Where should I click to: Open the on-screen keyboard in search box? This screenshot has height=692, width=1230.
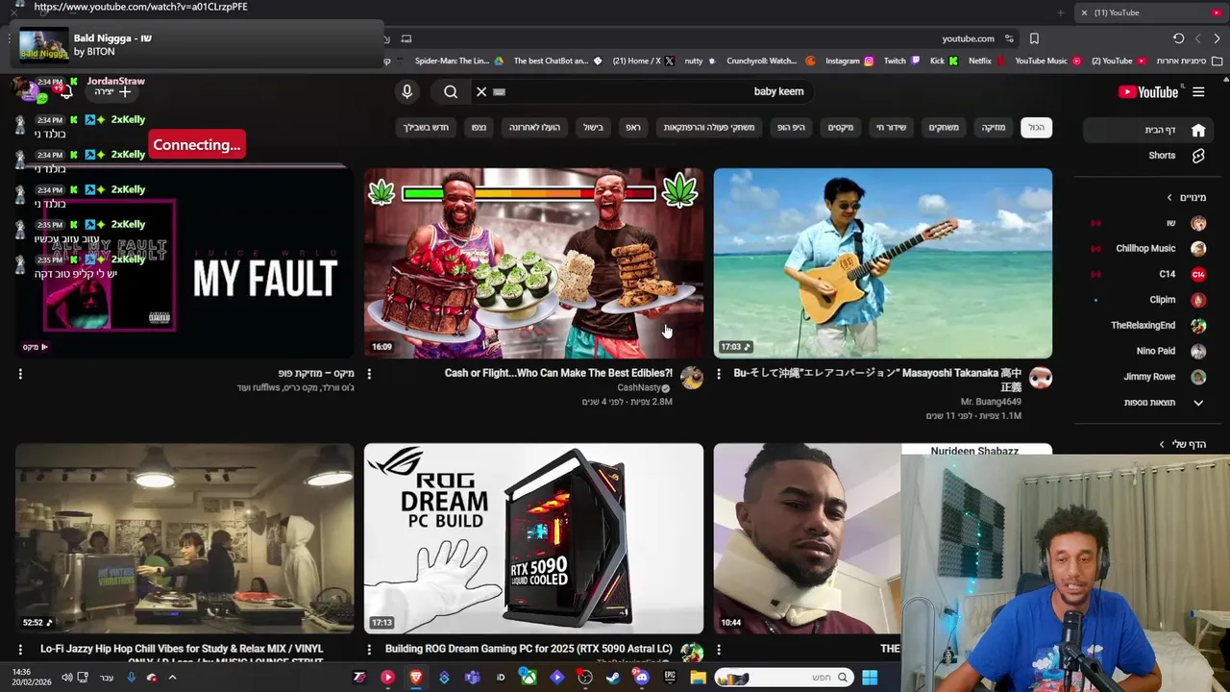point(499,92)
